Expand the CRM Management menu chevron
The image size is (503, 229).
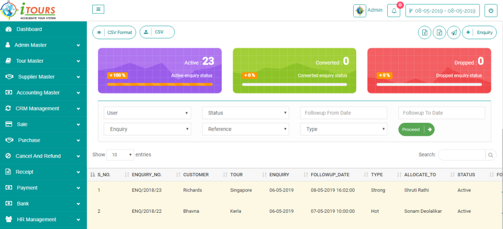point(78,109)
